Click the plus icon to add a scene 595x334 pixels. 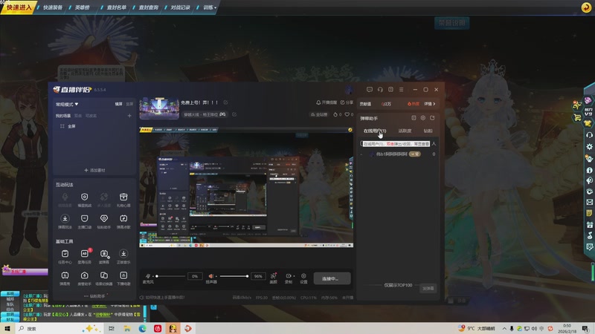click(x=129, y=116)
